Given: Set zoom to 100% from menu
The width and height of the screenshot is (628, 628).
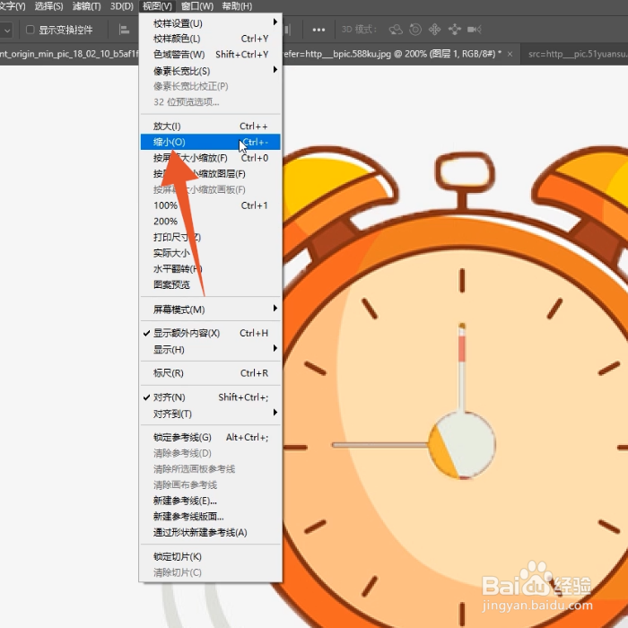Looking at the screenshot, I should [x=210, y=205].
